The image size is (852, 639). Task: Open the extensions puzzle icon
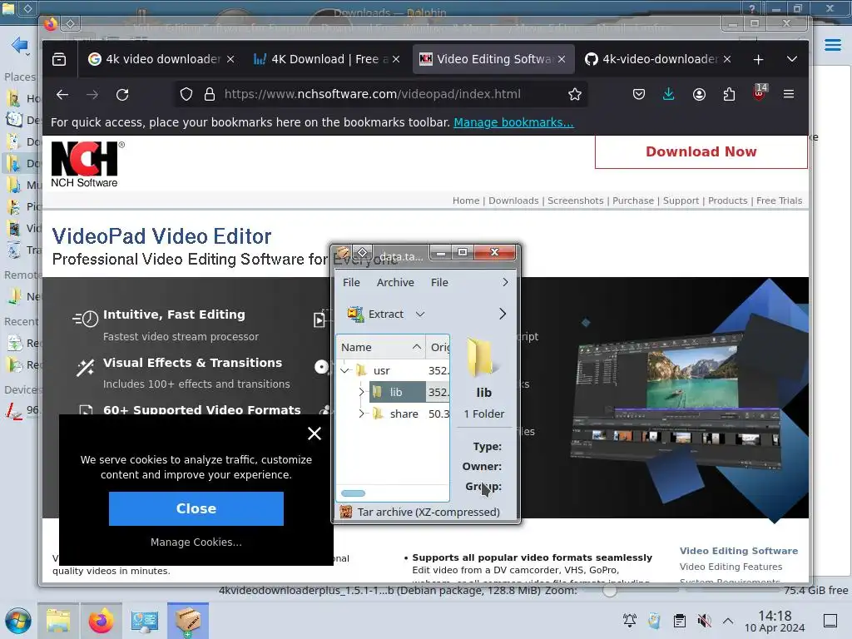(729, 95)
